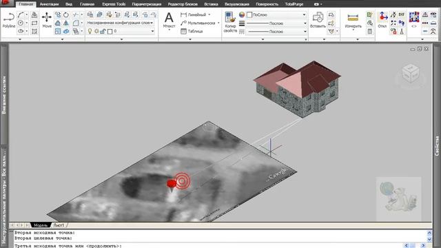
Task: Switch to the Лист1 layout tab
Action: pyautogui.click(x=59, y=225)
